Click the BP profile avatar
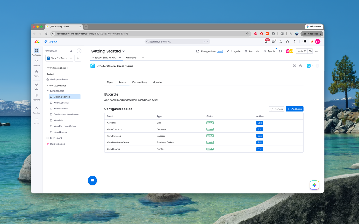 tap(317, 42)
